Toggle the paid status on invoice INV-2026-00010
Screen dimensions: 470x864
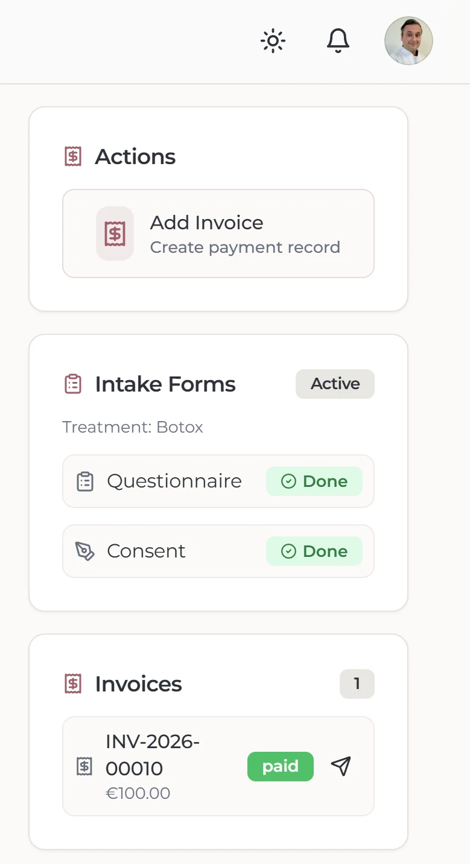coord(280,766)
